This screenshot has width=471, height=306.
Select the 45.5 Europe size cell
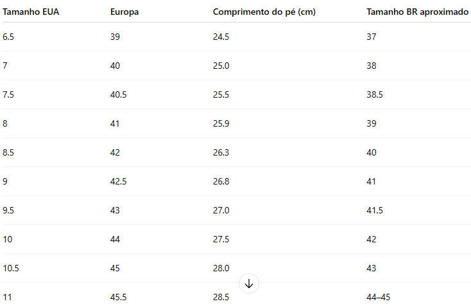click(118, 297)
